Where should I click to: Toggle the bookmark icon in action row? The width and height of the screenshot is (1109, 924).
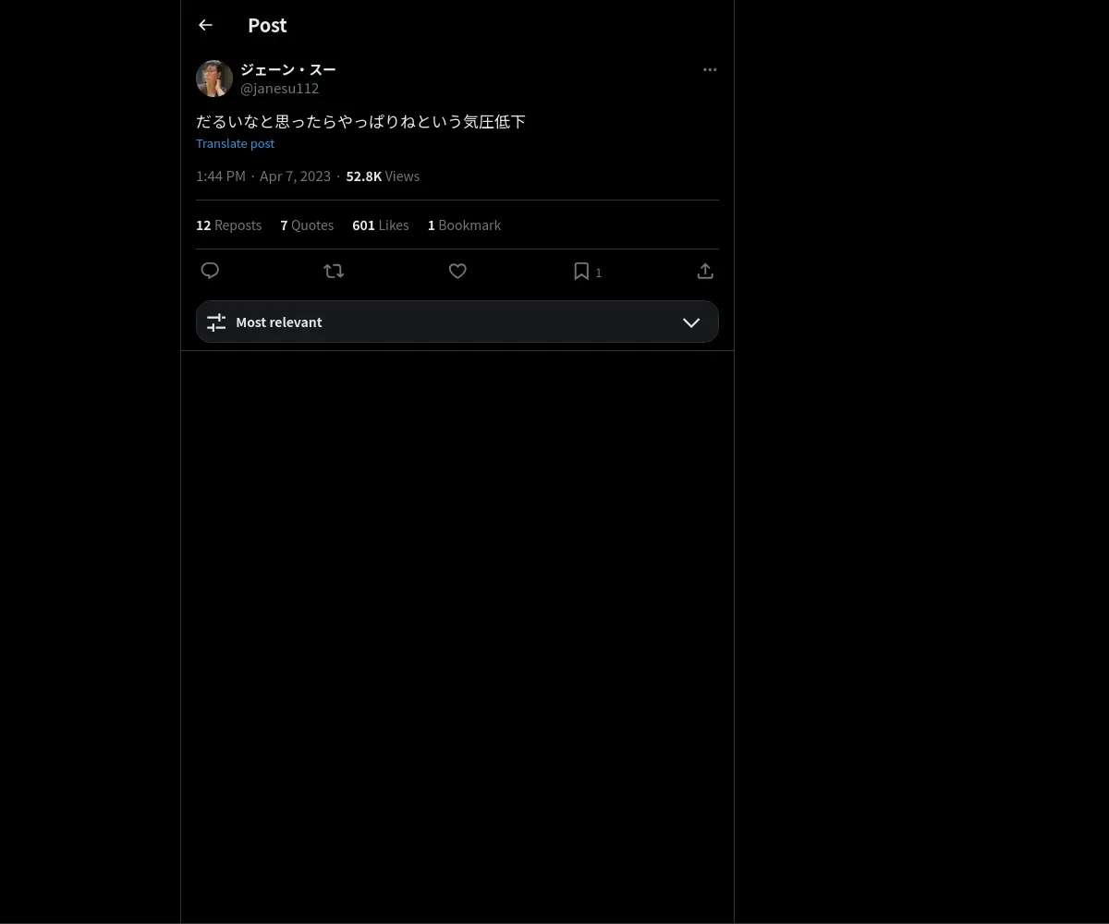581,271
